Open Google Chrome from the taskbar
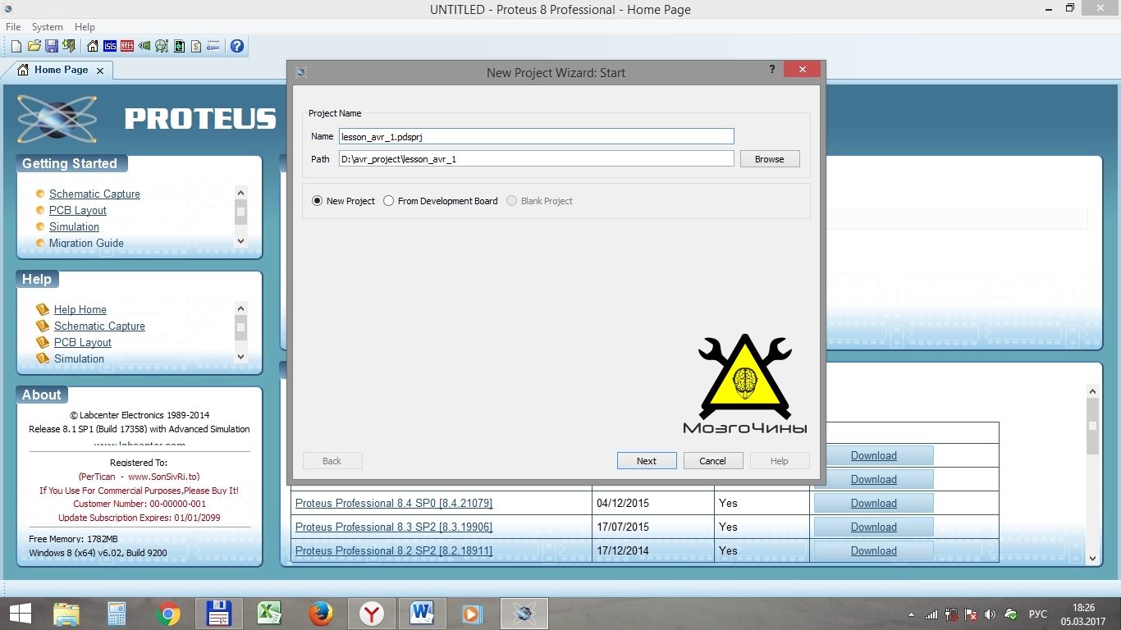The image size is (1121, 630). click(168, 614)
